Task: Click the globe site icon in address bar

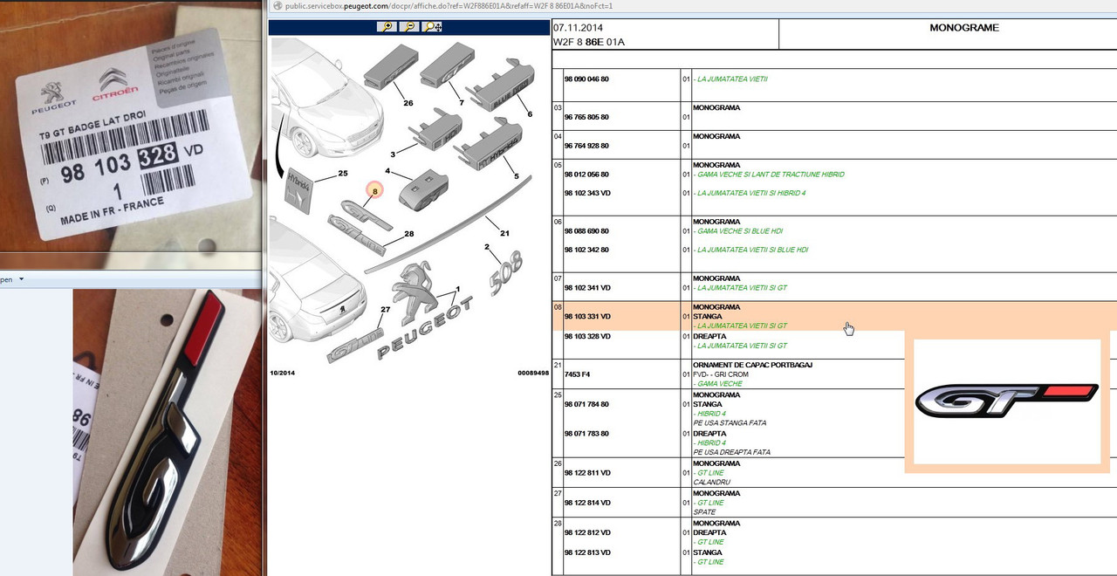Action: [276, 5]
